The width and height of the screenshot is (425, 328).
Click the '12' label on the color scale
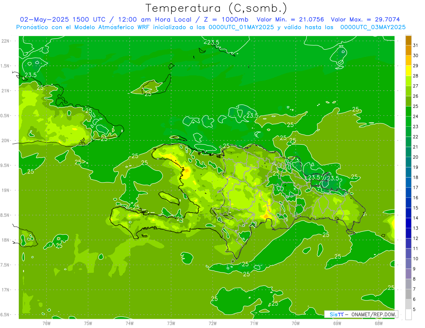point(416,238)
